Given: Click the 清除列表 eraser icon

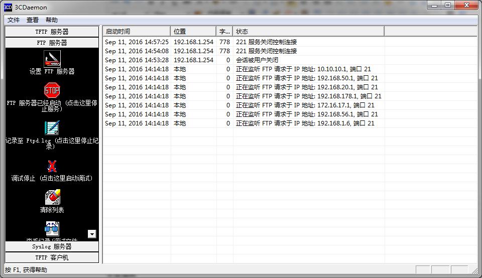Looking at the screenshot, I should coord(52,197).
